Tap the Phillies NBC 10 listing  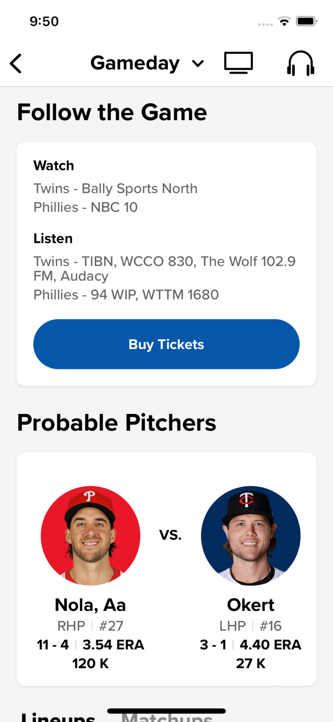pyautogui.click(x=85, y=207)
